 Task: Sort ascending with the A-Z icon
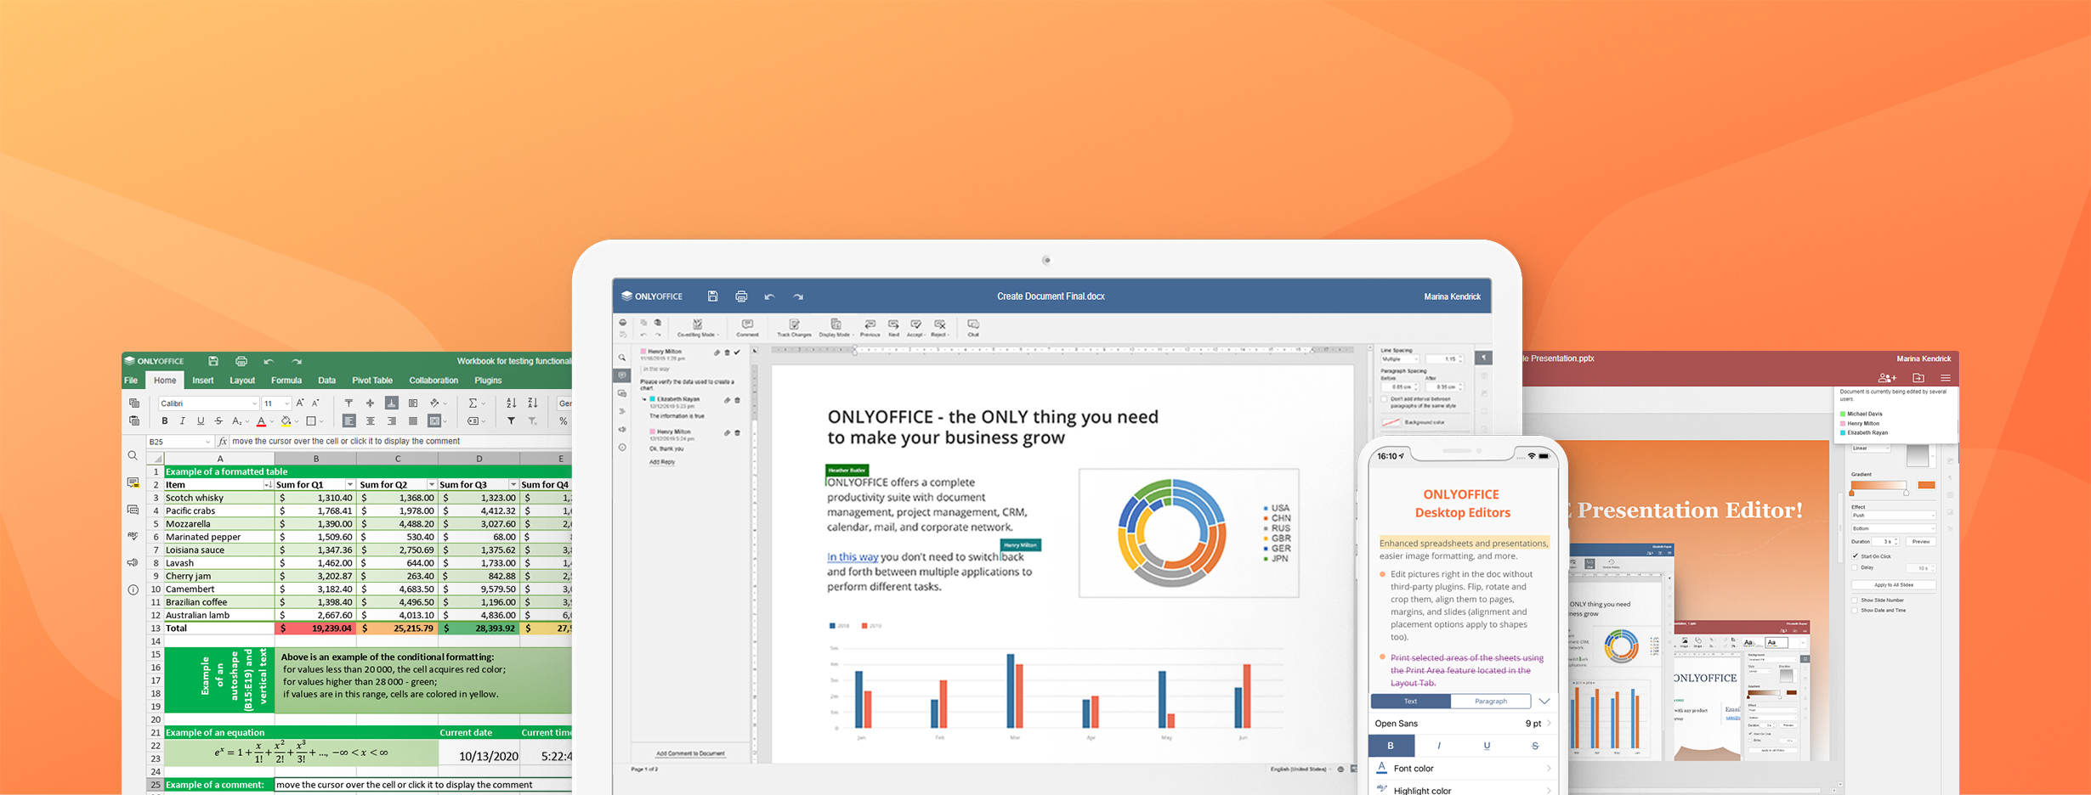(x=511, y=403)
